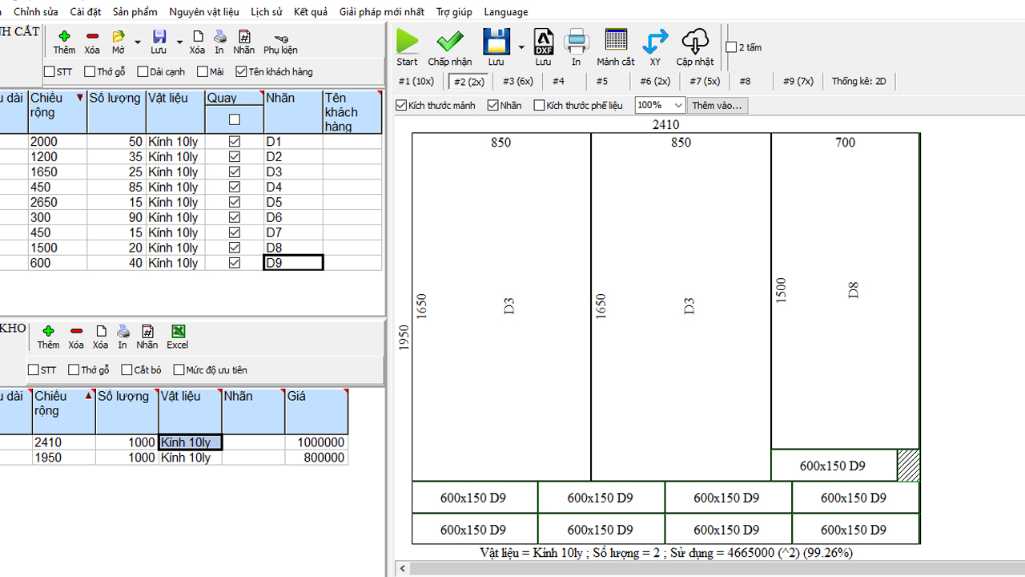Toggle the Kích thước phế liệu checkbox
Viewport: 1025px width, 577px height.
pos(539,106)
